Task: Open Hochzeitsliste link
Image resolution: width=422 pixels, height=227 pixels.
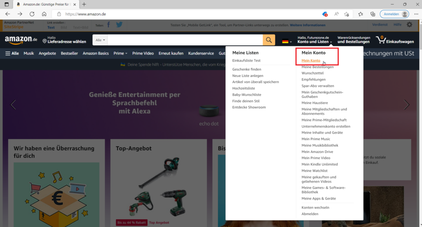Action: tap(243, 88)
